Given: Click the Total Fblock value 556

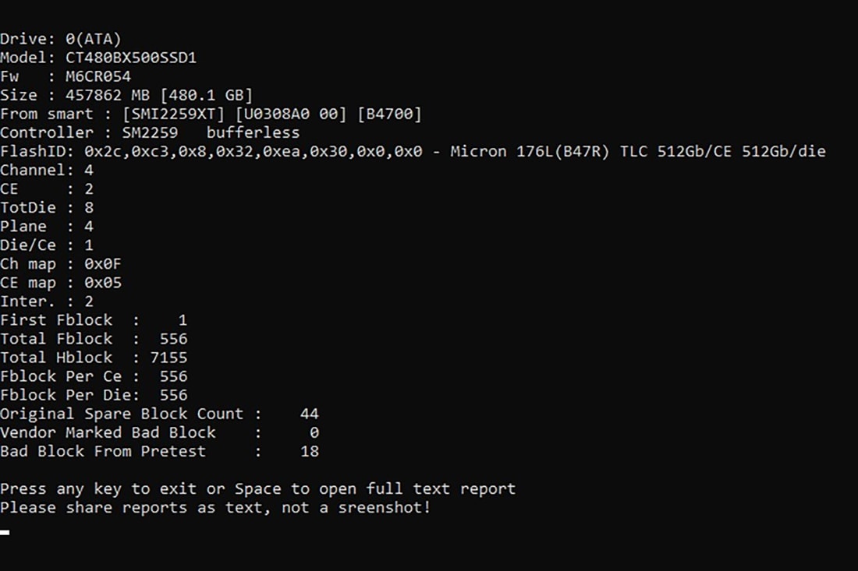Looking at the screenshot, I should click(x=173, y=339).
